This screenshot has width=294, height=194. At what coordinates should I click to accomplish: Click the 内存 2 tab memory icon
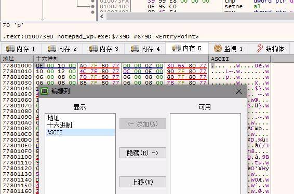coord(52,49)
